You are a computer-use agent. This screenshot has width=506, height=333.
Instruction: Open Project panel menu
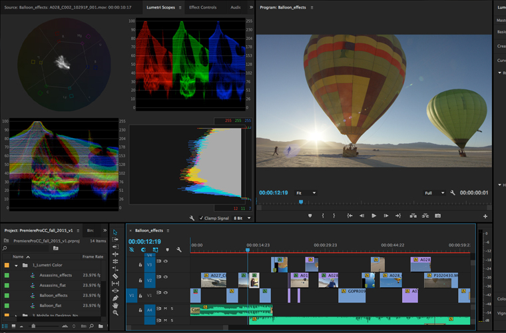78,230
